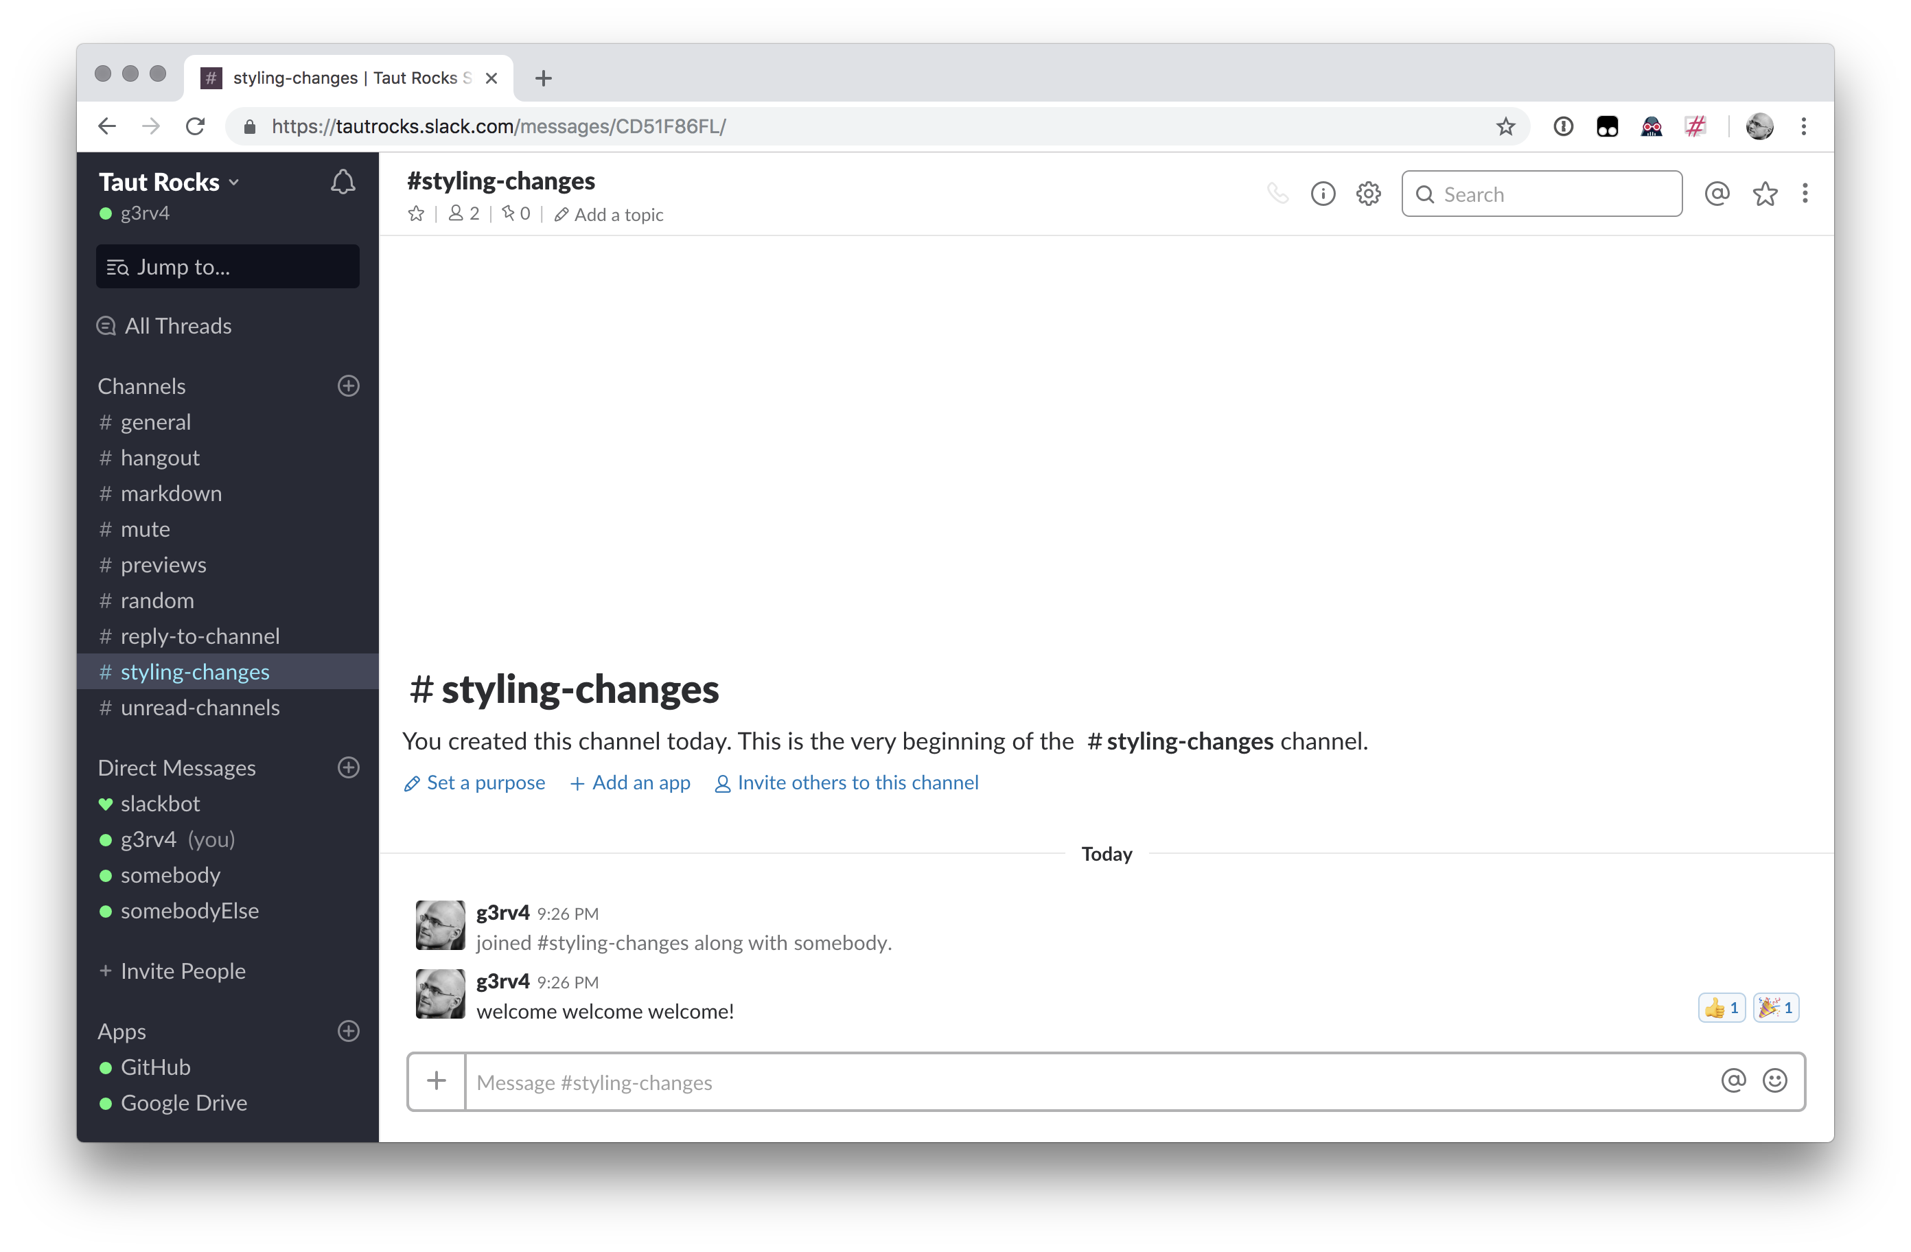Add a new channel plus icon
This screenshot has height=1252, width=1911.
pyautogui.click(x=349, y=386)
